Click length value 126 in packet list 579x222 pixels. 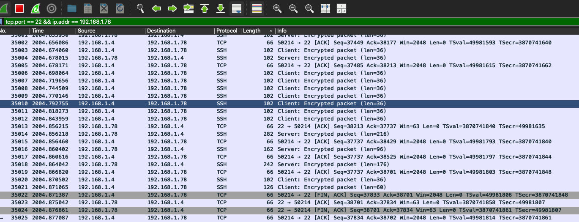coord(268,187)
